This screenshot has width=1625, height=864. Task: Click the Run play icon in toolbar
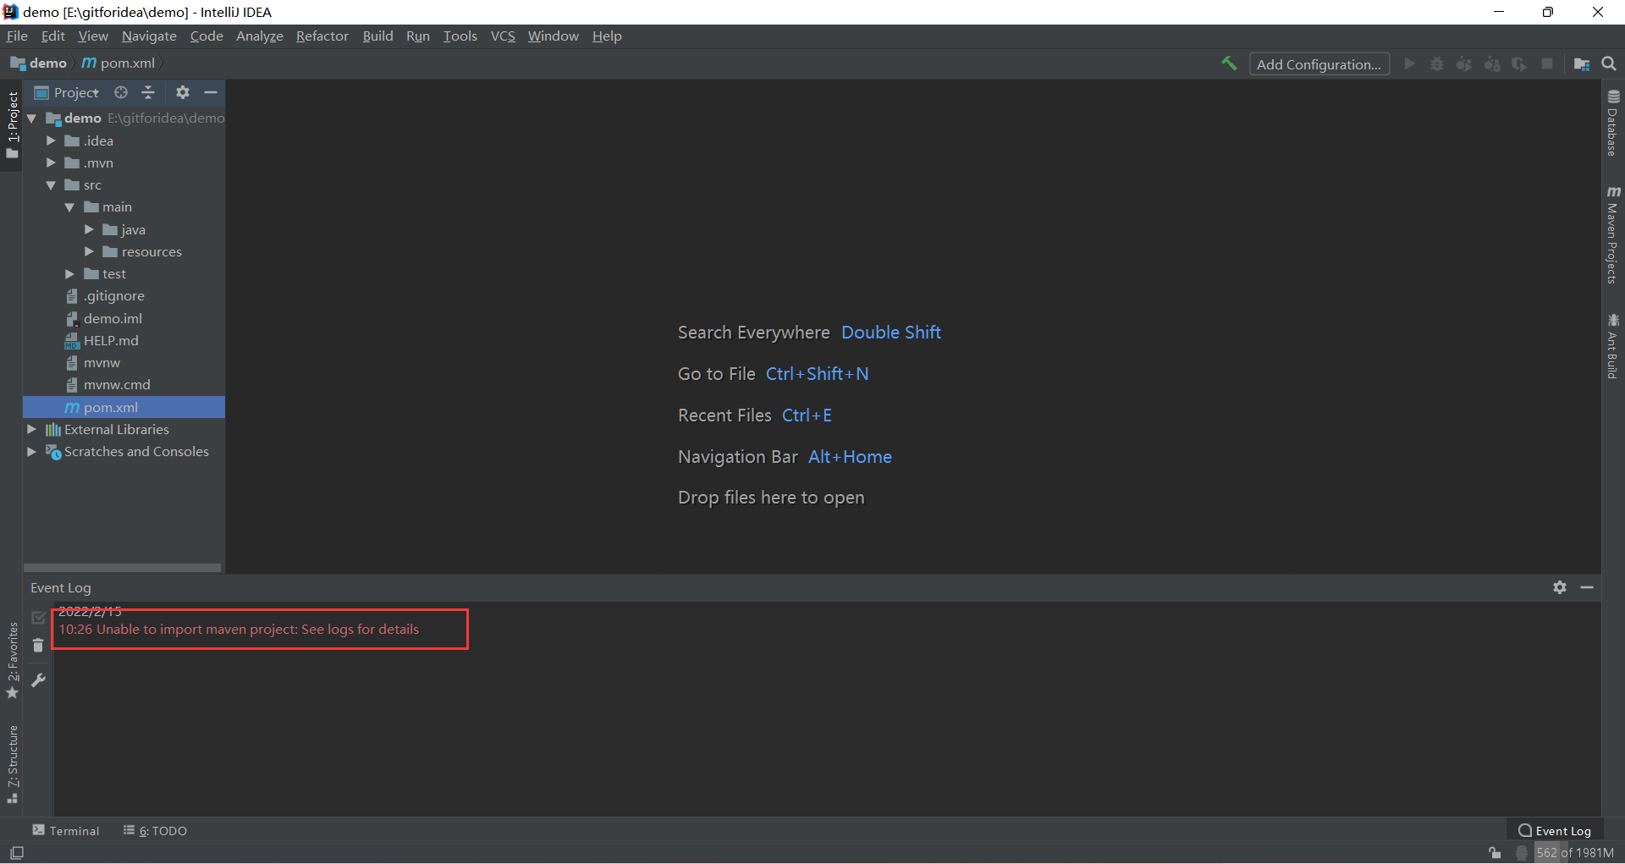point(1409,63)
